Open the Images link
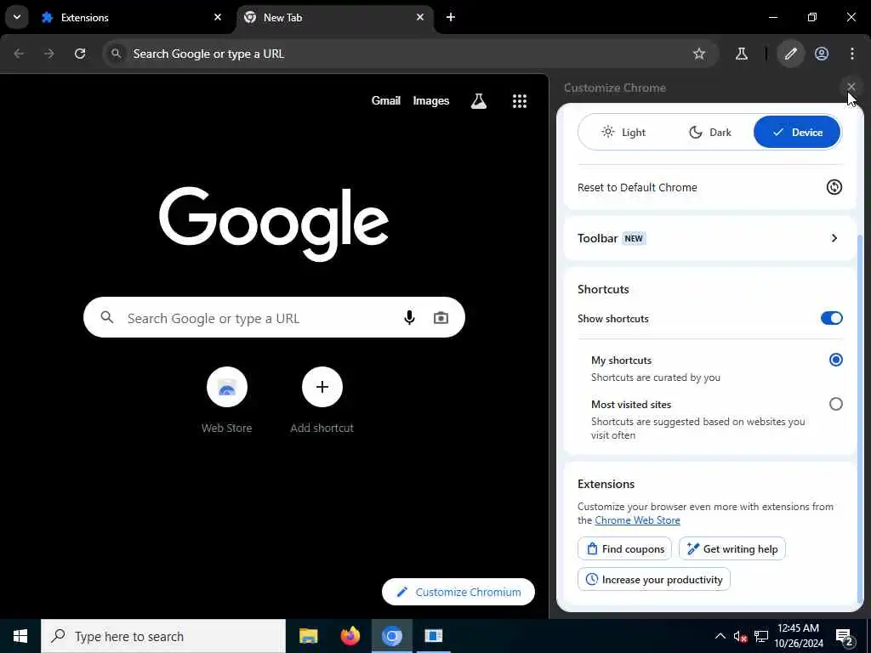 pos(431,100)
